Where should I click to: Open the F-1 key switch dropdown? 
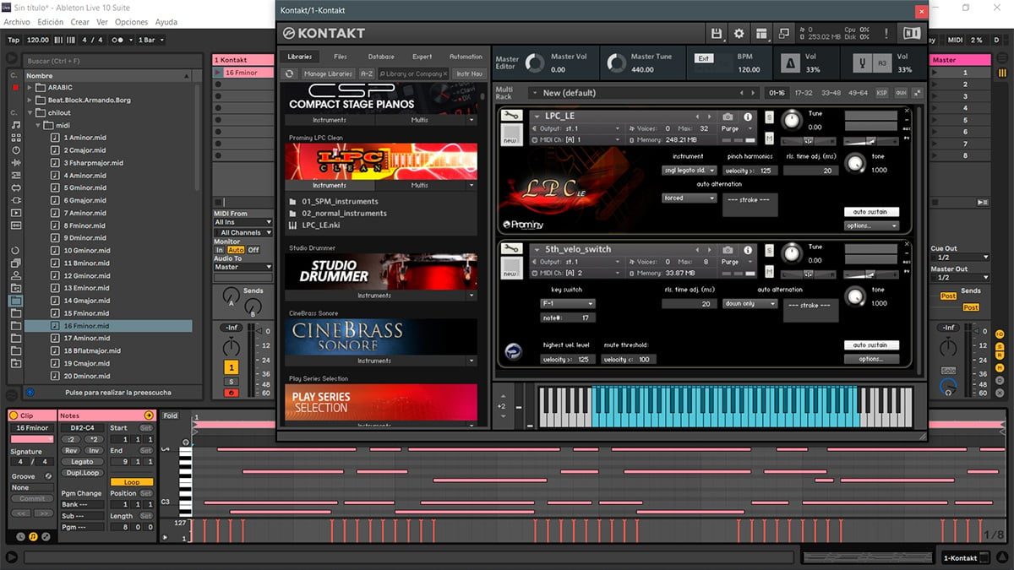(568, 303)
